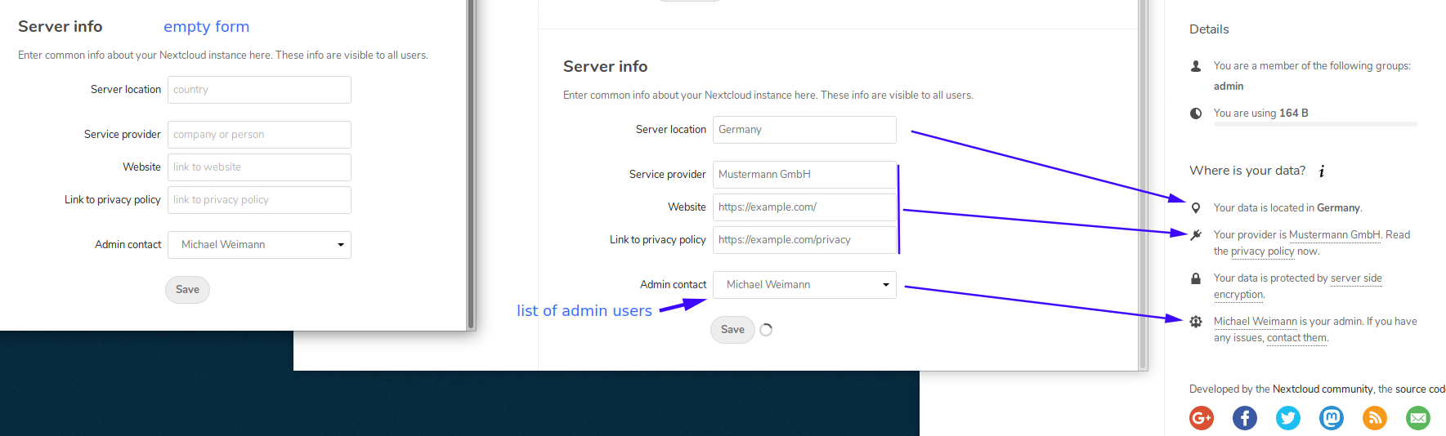This screenshot has height=436, width=1446.
Task: Click the storage usage progress bar
Action: 1315,124
